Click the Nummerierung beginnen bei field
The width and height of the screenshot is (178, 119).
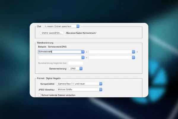[x=75, y=63]
